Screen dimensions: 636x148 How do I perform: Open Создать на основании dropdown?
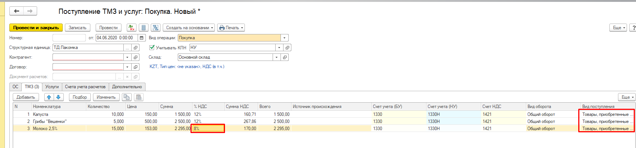tap(189, 28)
